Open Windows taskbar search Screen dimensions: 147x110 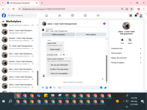pyautogui.click(x=10, y=101)
